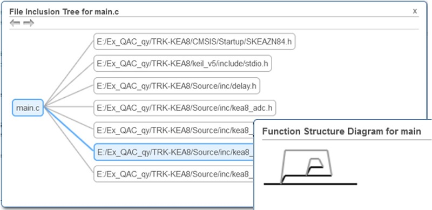Click the File Inclusion Tree for main.c title
The image size is (432, 210).
pos(64,12)
